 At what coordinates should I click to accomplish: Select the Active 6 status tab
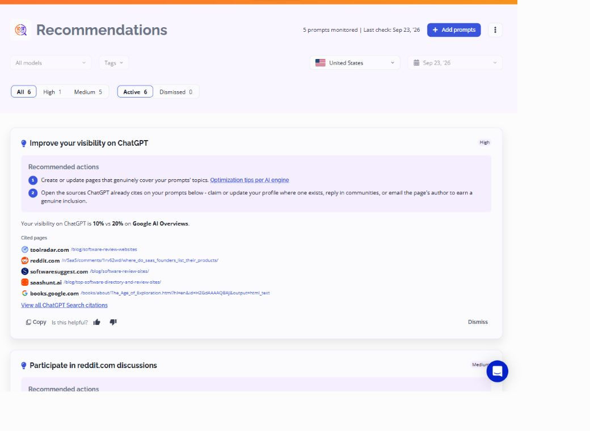click(x=135, y=92)
